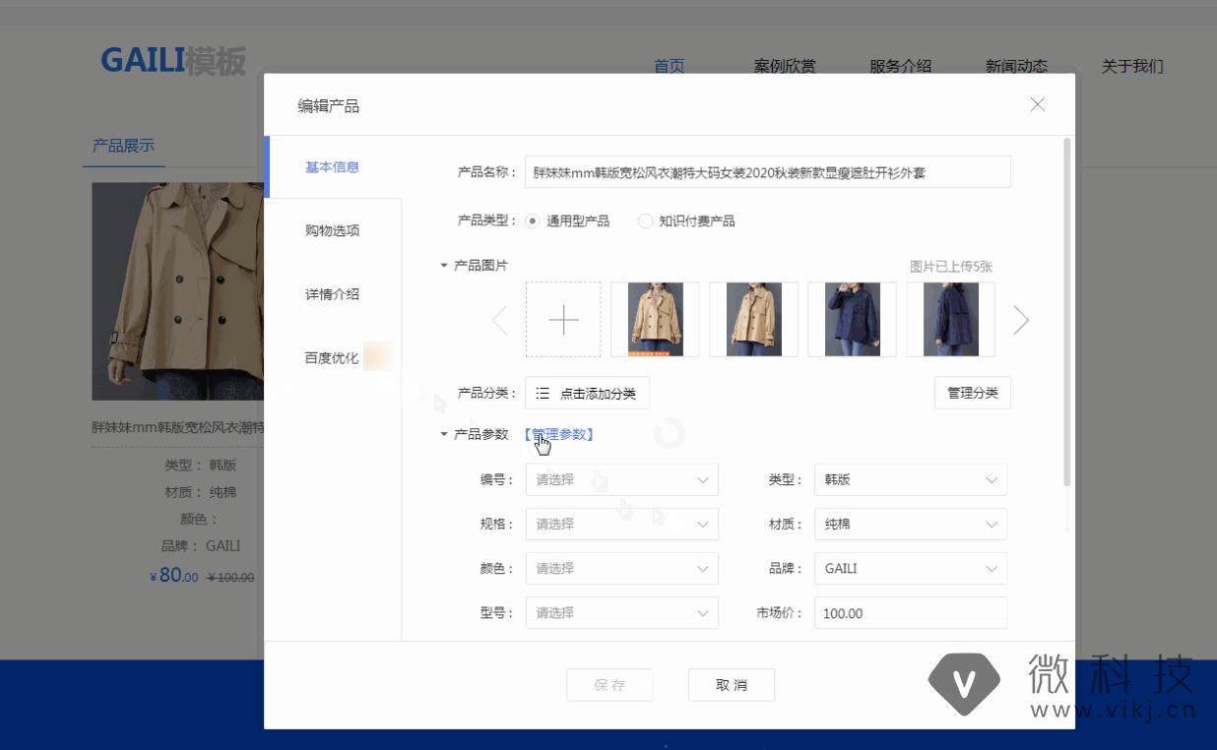Screen dimensions: 1217x750
Task: Collapse the 产品参数 section triangle
Action: [x=444, y=434]
